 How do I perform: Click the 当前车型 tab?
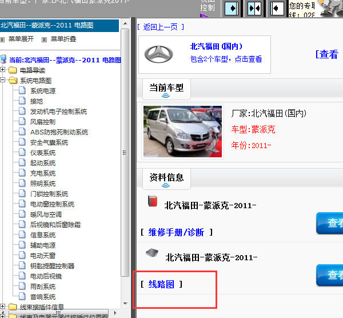pyautogui.click(x=166, y=89)
